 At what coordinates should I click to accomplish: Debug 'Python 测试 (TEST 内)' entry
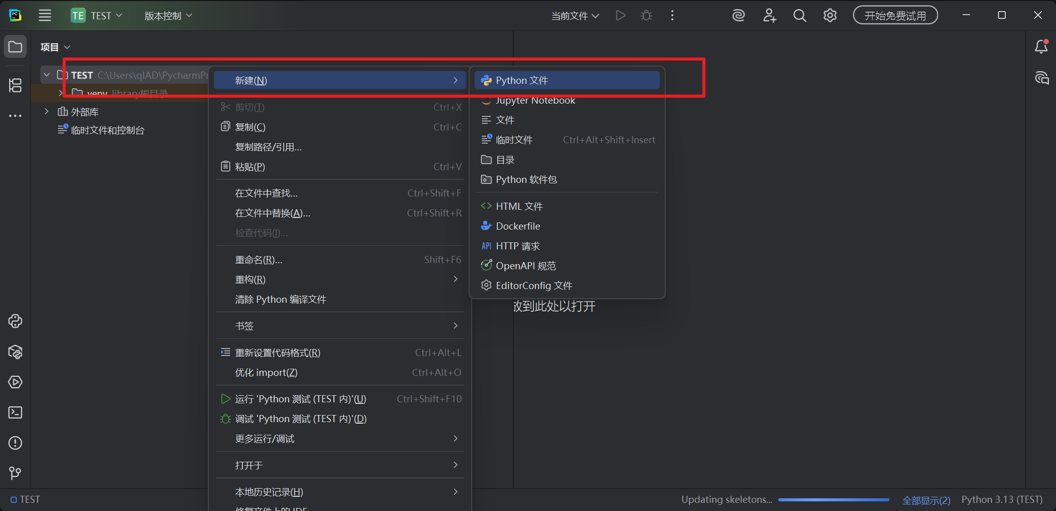click(x=339, y=419)
